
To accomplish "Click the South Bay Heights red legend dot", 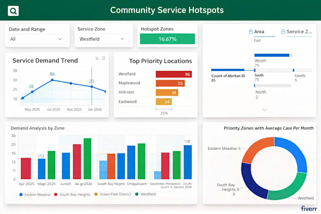I will [56, 194].
